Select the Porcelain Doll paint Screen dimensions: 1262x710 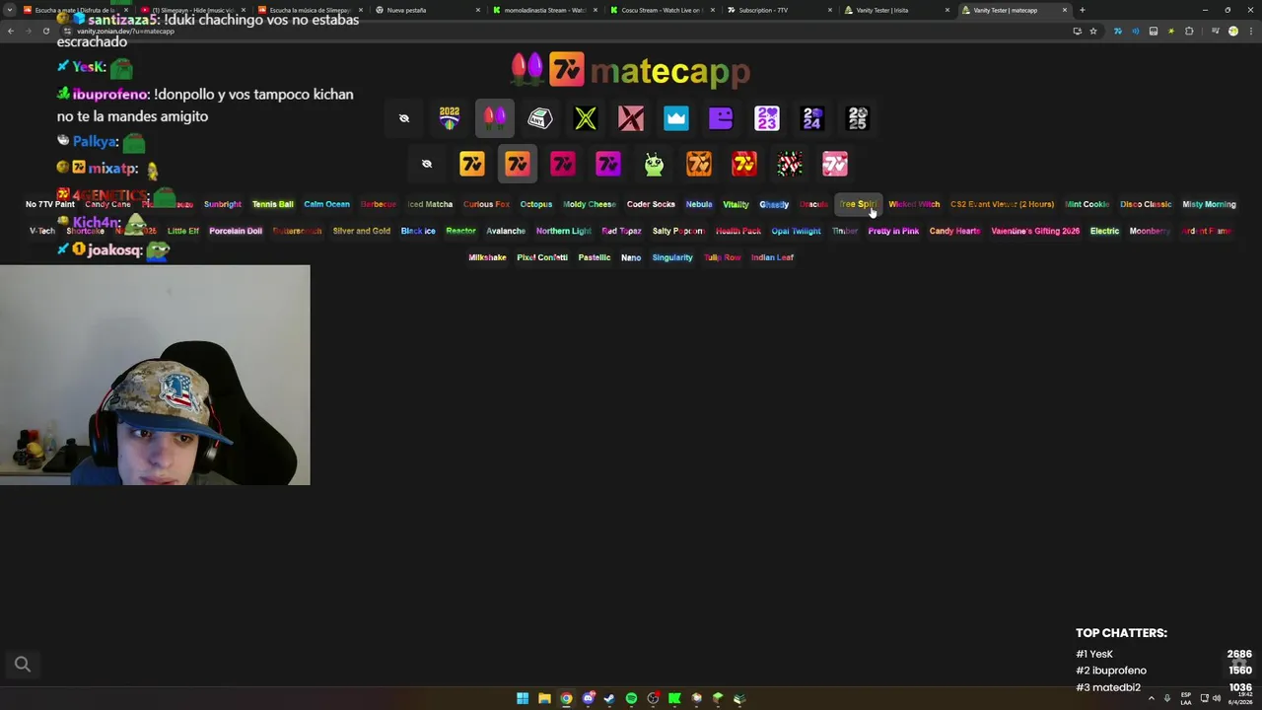click(x=236, y=231)
